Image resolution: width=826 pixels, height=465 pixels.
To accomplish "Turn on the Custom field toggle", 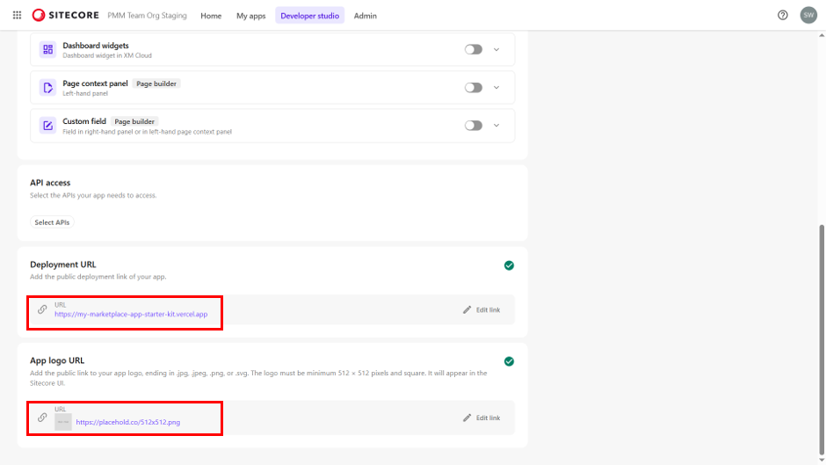I will coord(473,126).
